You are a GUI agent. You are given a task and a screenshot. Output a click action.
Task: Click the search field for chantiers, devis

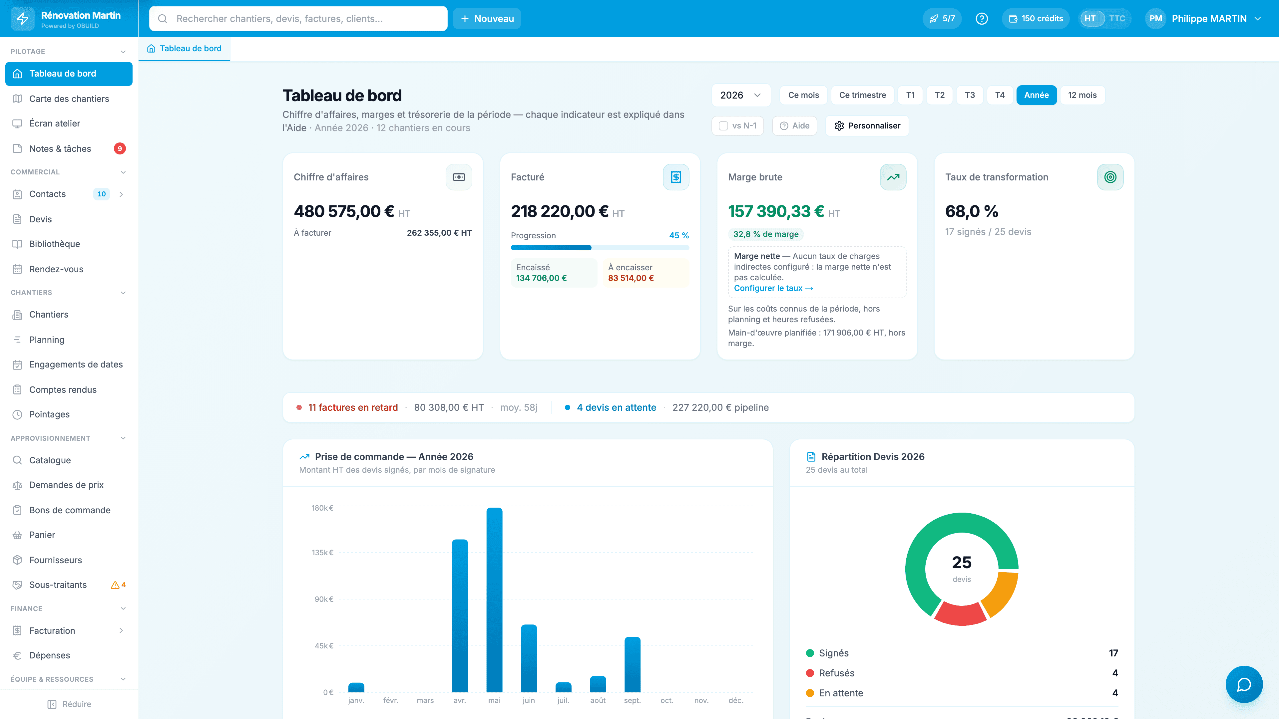pos(298,18)
